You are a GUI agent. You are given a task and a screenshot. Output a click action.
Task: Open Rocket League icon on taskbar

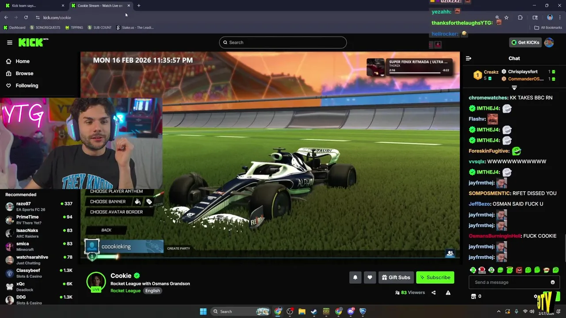(363, 311)
